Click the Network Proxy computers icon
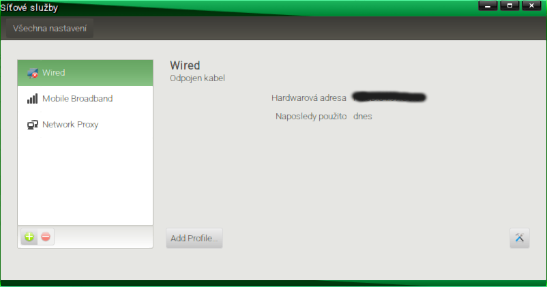547x287 pixels. point(33,125)
